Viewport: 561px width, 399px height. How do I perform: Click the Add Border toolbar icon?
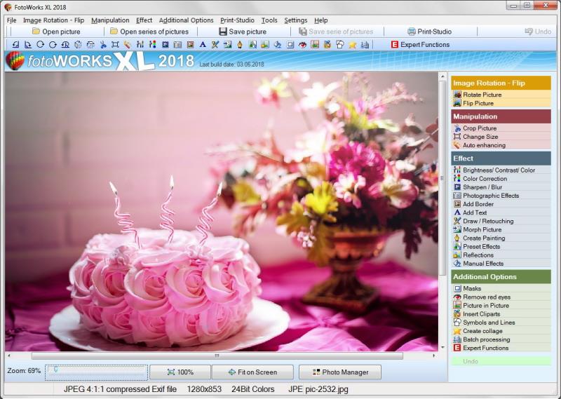click(190, 44)
